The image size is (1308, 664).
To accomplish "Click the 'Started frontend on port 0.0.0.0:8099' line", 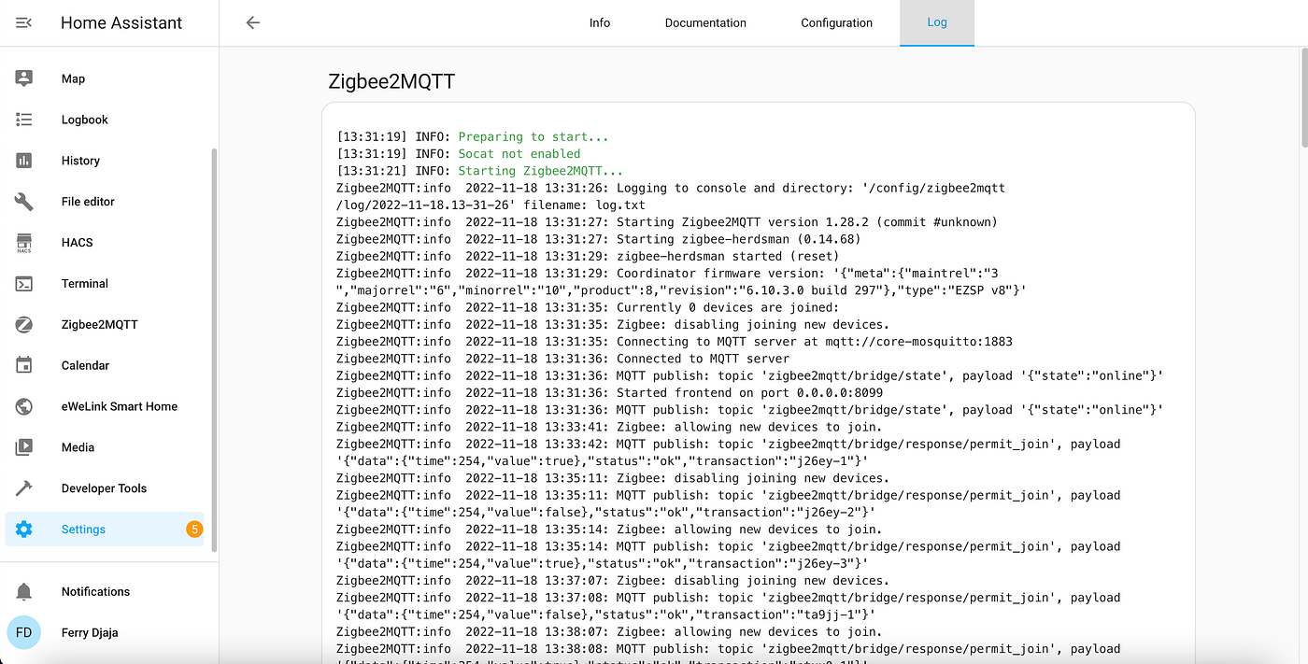I will tap(609, 393).
